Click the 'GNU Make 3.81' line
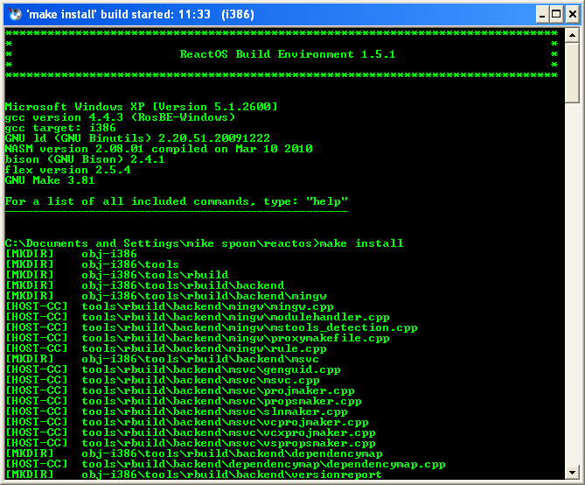The image size is (585, 485). coord(50,180)
